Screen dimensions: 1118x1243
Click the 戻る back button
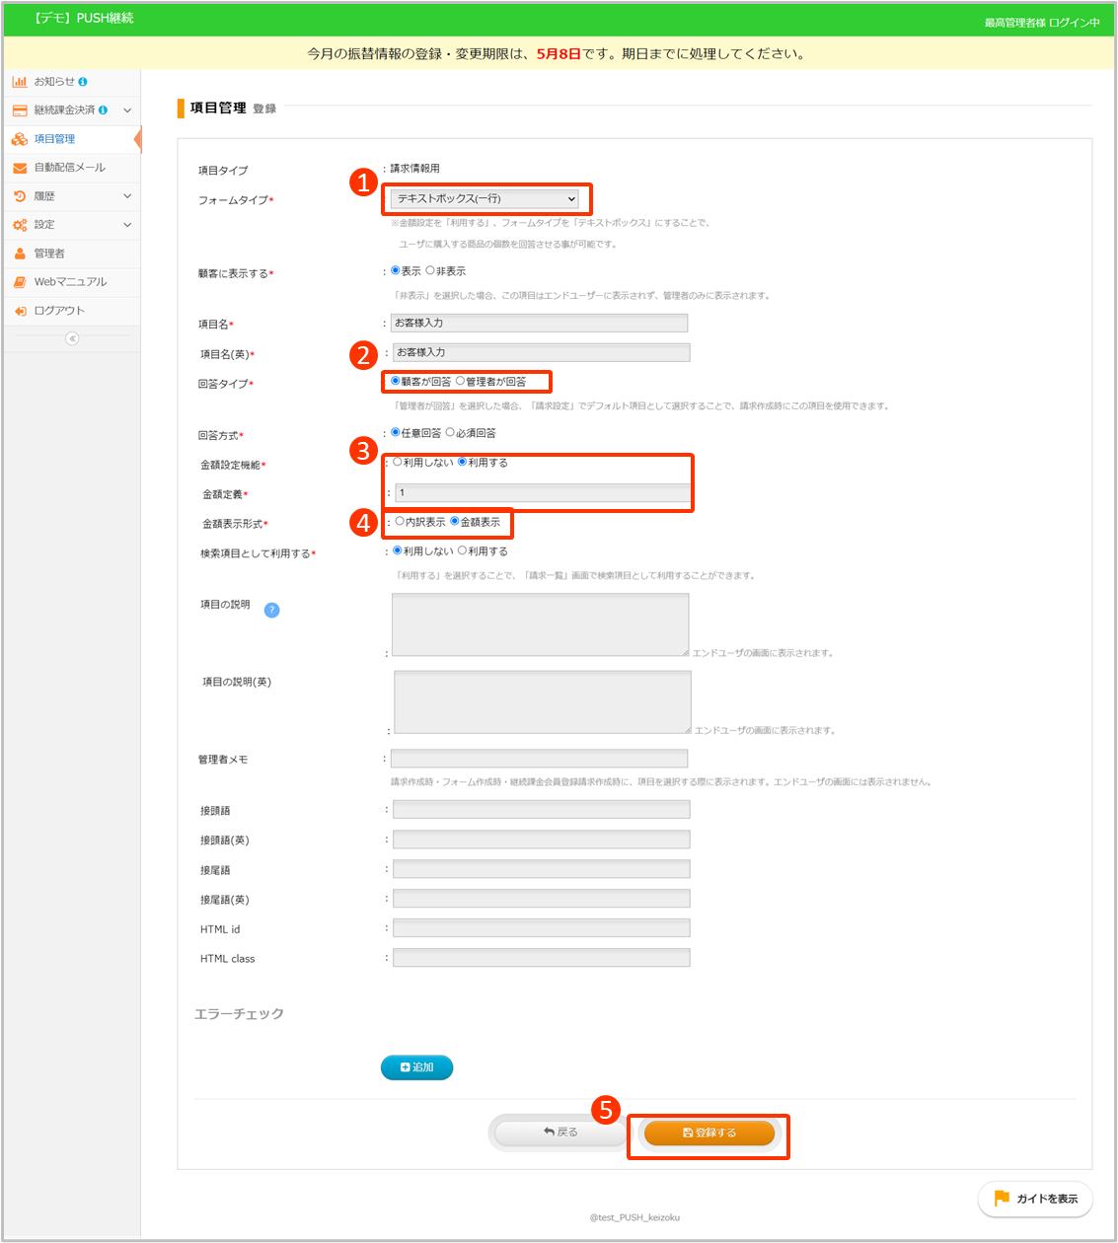coord(559,1133)
